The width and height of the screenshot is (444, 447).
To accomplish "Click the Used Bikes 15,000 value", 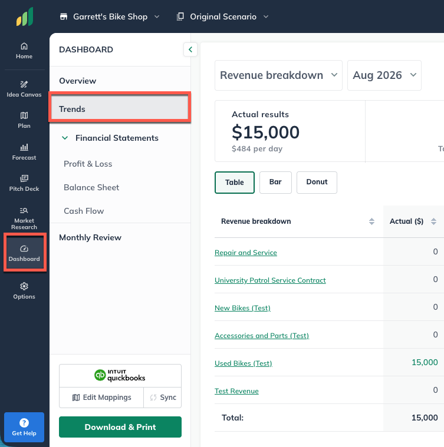I will 425,362.
